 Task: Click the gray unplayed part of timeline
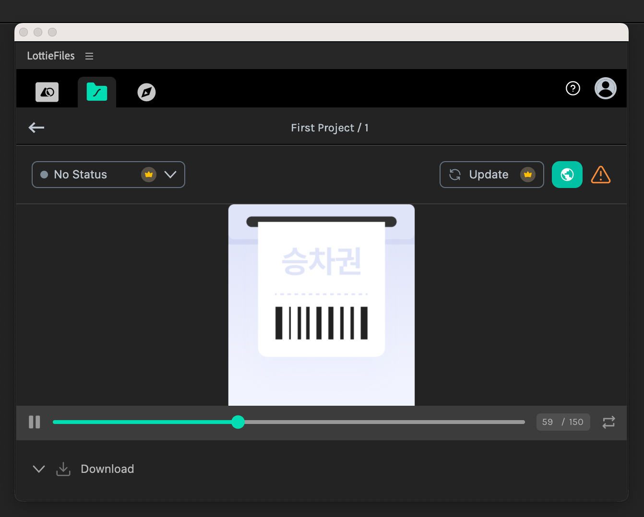point(385,422)
